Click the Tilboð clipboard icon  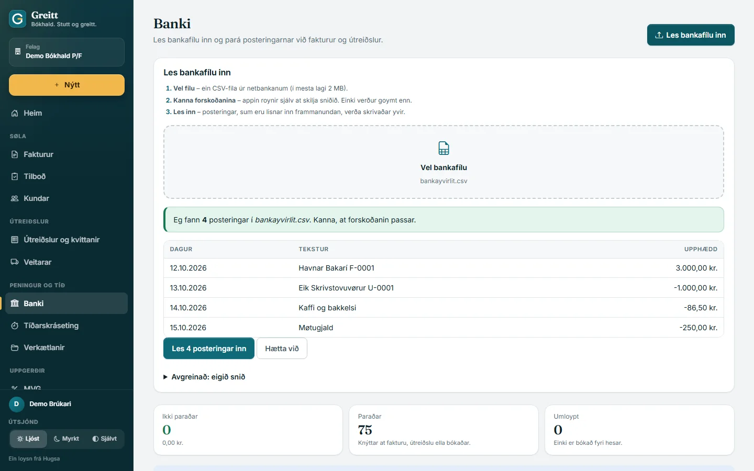(x=15, y=176)
